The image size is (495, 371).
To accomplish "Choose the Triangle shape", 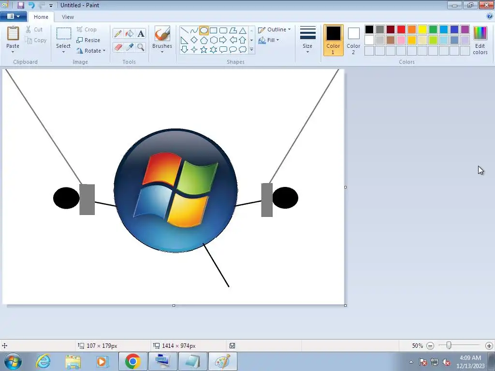I will 243,30.
